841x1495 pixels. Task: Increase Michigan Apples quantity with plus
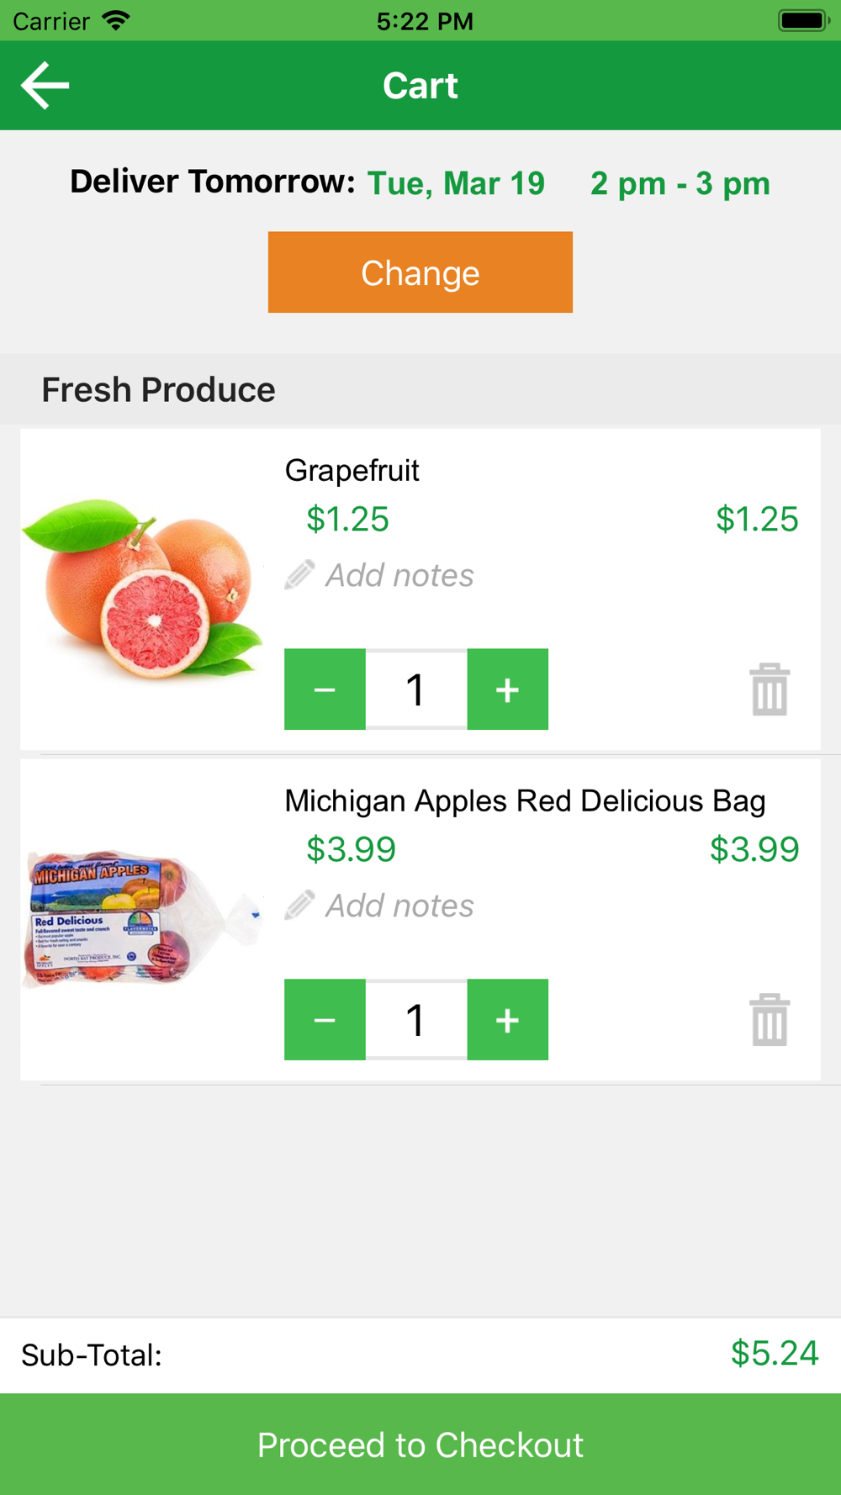[507, 1020]
